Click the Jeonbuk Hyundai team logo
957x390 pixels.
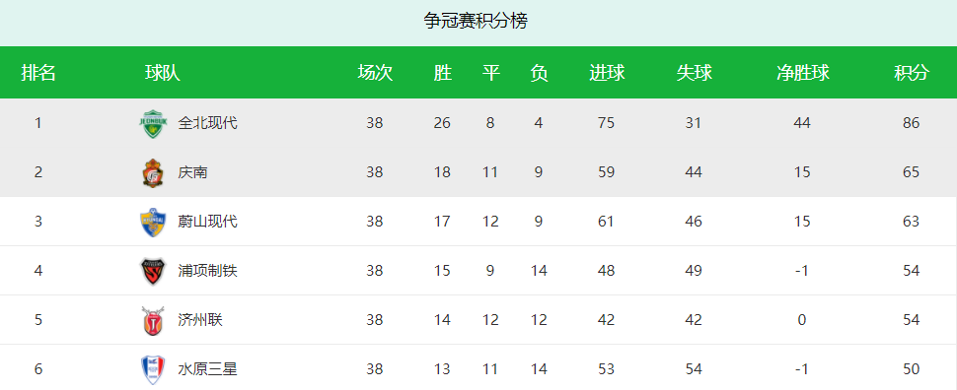click(153, 124)
